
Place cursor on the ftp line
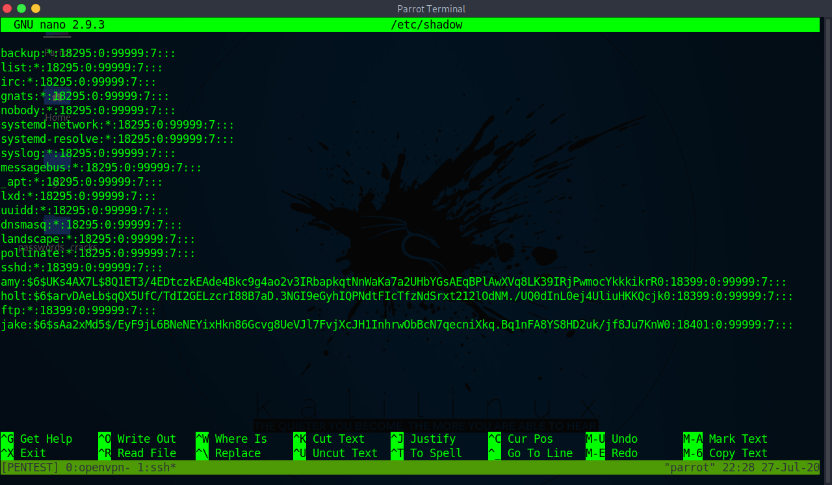click(x=79, y=310)
